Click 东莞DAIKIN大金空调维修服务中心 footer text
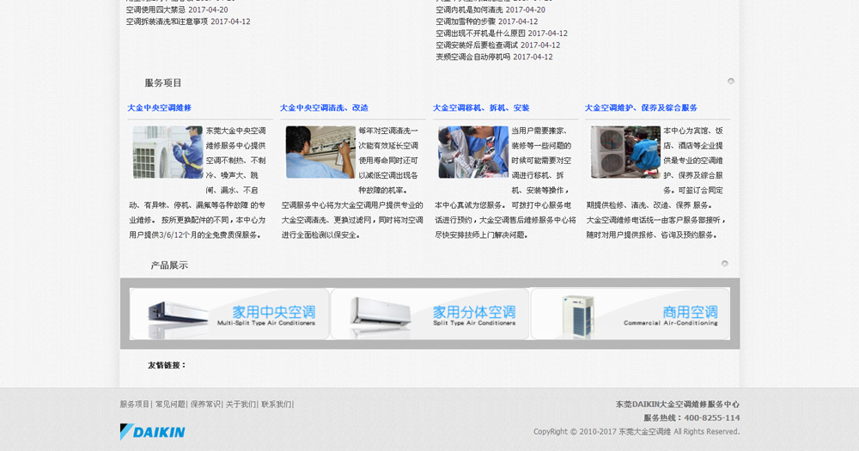The width and height of the screenshot is (859, 451). pyautogui.click(x=678, y=405)
